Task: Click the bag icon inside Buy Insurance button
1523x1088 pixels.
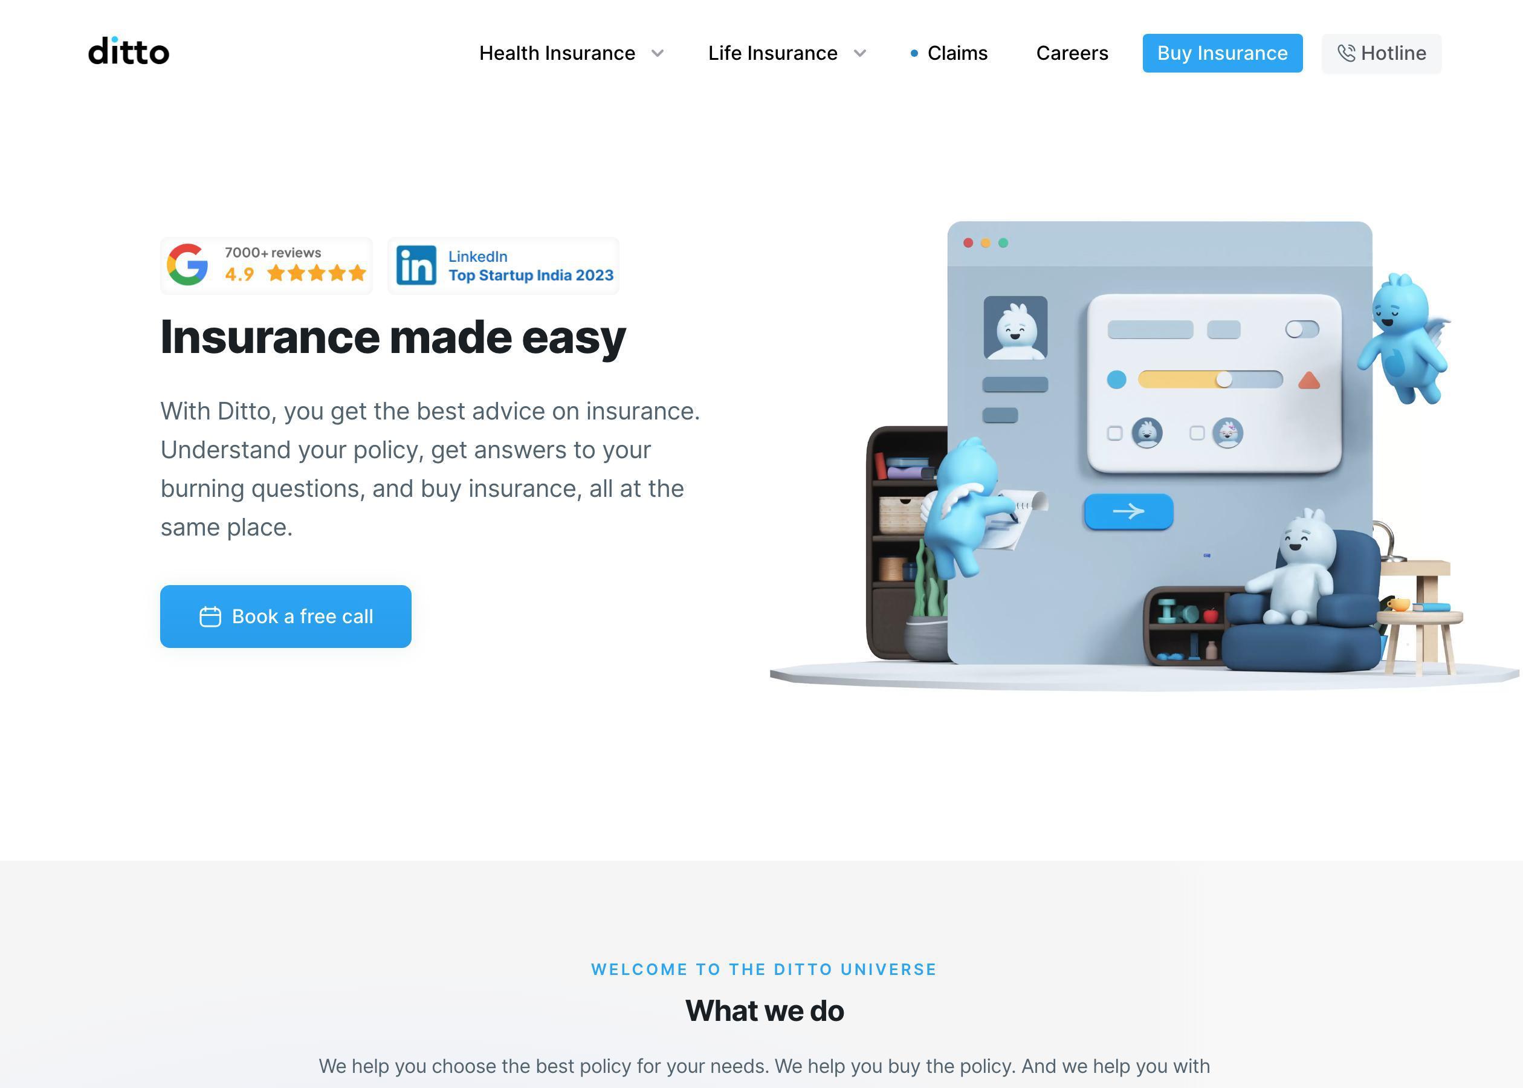Action: pos(1159,53)
